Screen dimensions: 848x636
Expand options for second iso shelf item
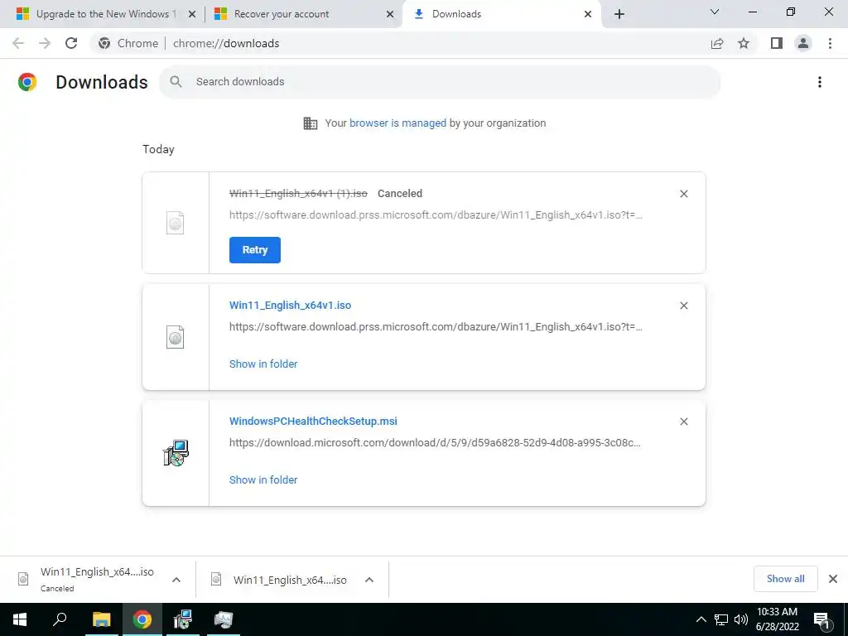tap(369, 580)
